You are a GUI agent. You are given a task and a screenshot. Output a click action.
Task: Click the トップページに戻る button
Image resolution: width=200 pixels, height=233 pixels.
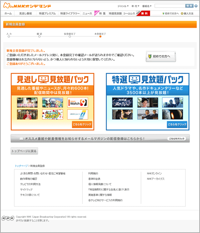(x=24, y=151)
